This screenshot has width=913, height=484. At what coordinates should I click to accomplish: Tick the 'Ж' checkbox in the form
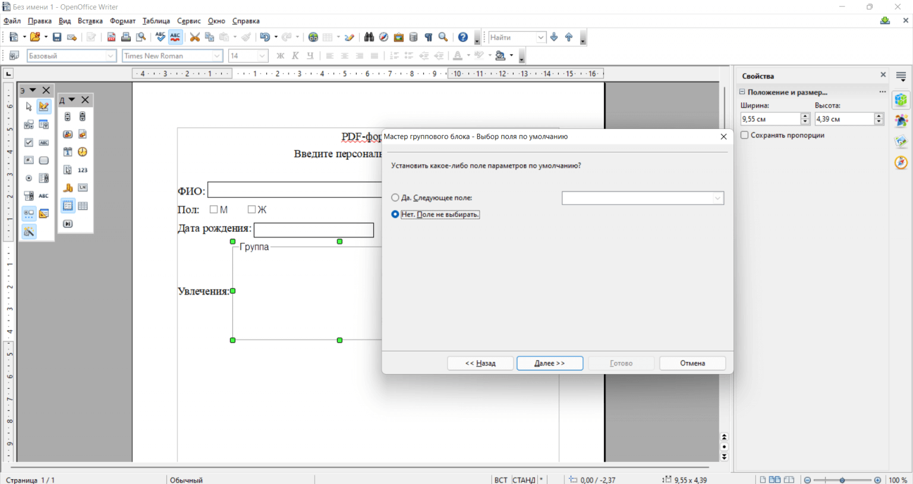(x=251, y=209)
